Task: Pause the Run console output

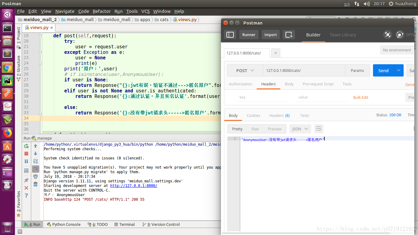Action: tap(26, 161)
